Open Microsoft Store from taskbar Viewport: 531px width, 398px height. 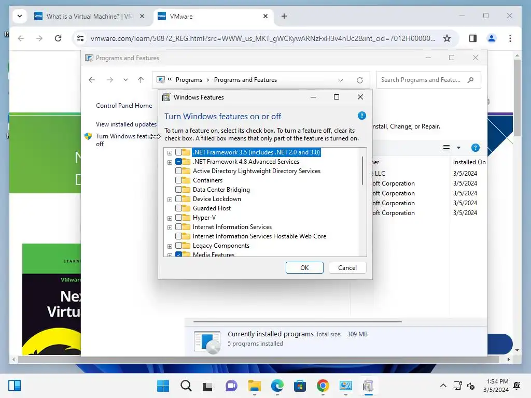click(x=300, y=386)
